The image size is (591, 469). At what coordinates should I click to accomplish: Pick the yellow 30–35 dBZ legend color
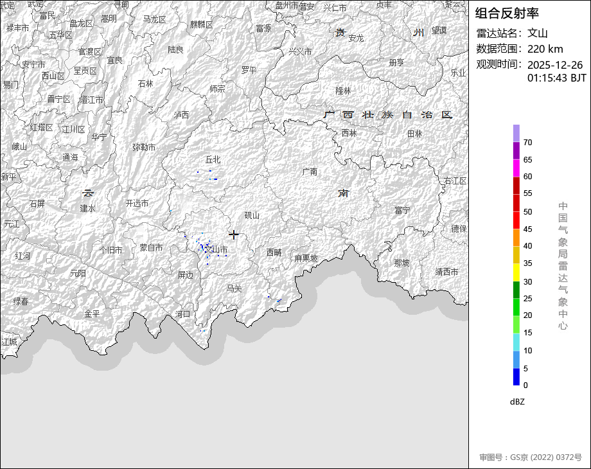pyautogui.click(x=516, y=272)
